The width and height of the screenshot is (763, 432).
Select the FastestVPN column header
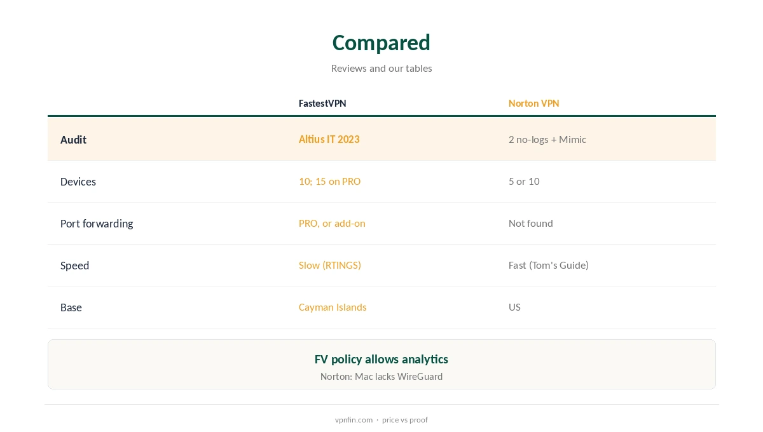(x=322, y=103)
